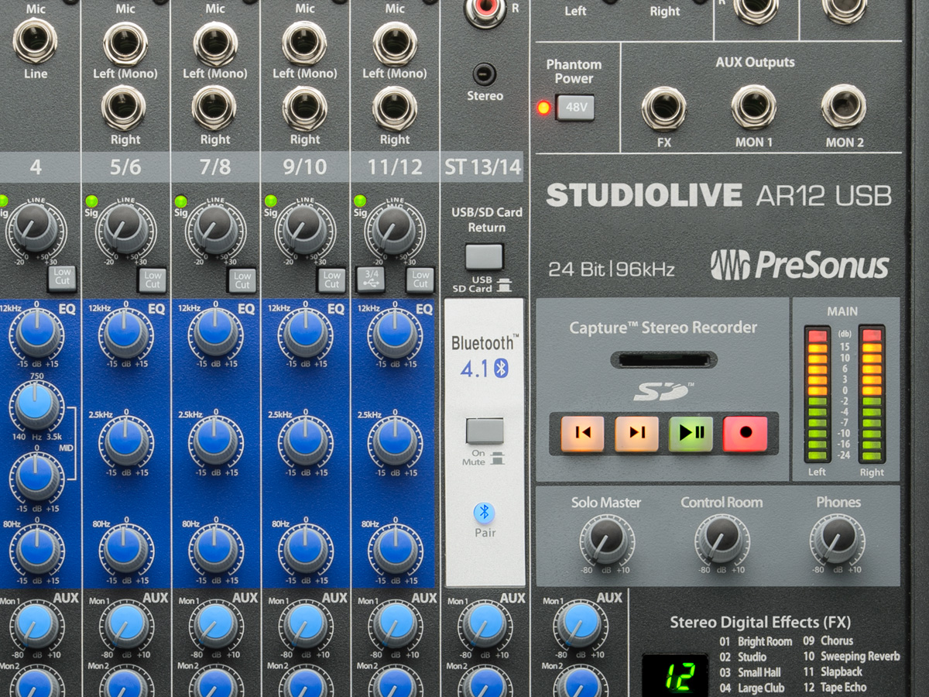The height and width of the screenshot is (697, 929).
Task: Click the Mon 1 AUX knob on channel 9/10
Action: 305,624
